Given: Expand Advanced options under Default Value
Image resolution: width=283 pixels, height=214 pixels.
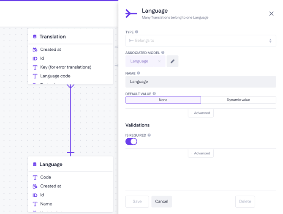Looking at the screenshot, I should (x=201, y=113).
